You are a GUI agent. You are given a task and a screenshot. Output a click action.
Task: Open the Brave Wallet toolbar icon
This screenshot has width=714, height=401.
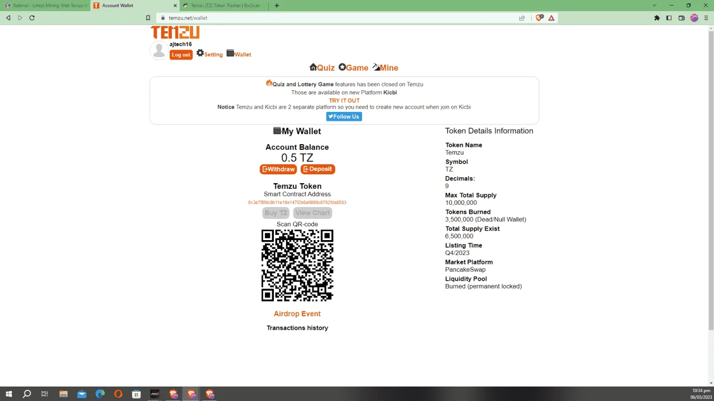click(x=682, y=18)
